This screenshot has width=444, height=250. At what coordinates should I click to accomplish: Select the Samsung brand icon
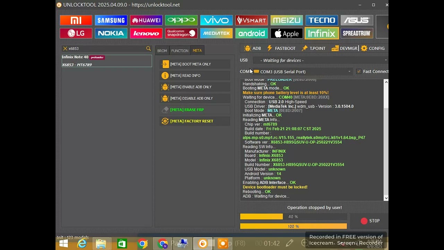pyautogui.click(x=111, y=20)
